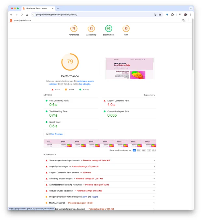Expand 'Serve images in next-gen formats' audit
202x221 pixels.
[100, 161]
